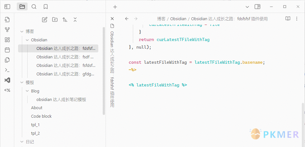Viewport: 305px width, 147px height.
Task: Open the quick switcher ribbon icon
Action: (x=7, y=20)
